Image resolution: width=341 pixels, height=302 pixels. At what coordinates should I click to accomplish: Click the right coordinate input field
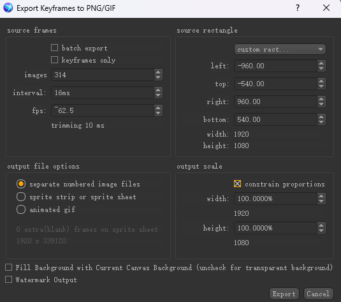coord(275,102)
